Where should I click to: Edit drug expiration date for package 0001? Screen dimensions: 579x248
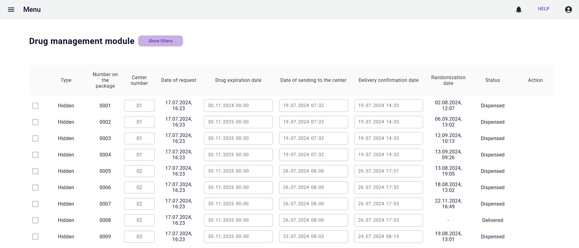click(238, 106)
